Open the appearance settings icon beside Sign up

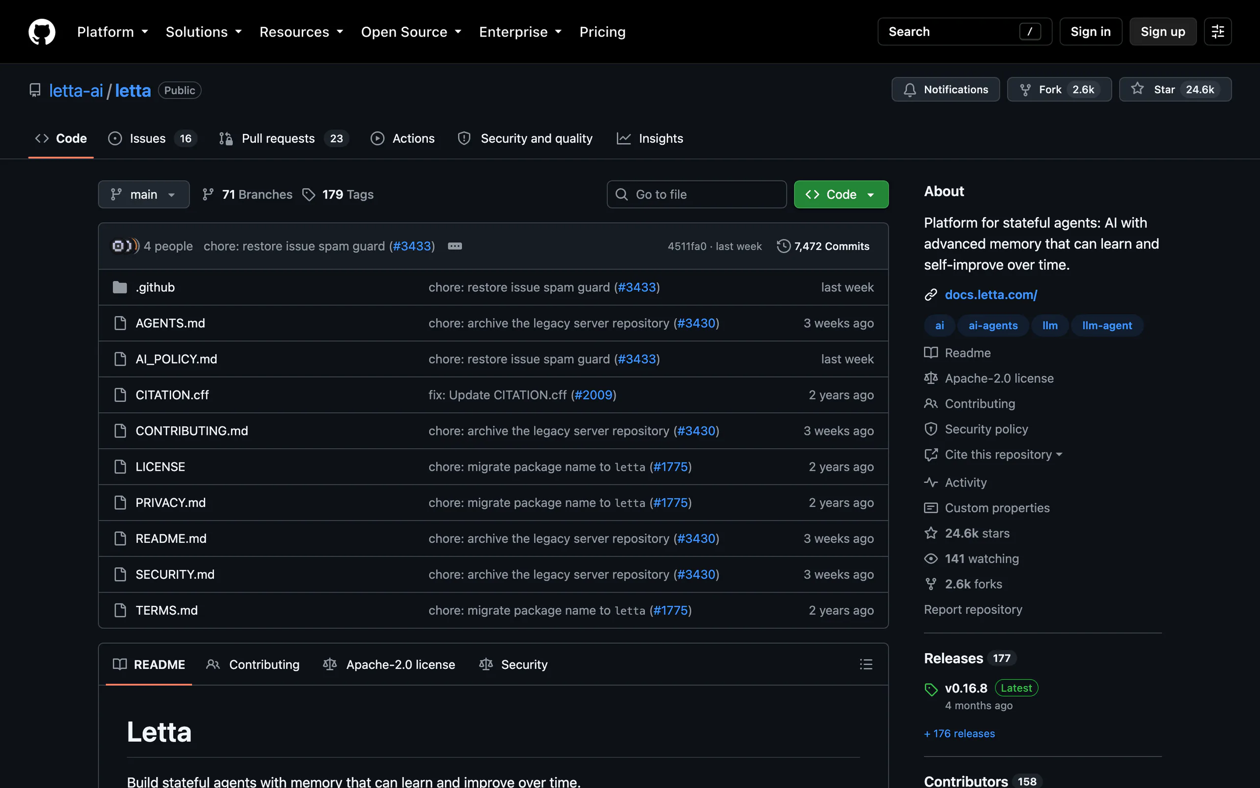point(1217,32)
